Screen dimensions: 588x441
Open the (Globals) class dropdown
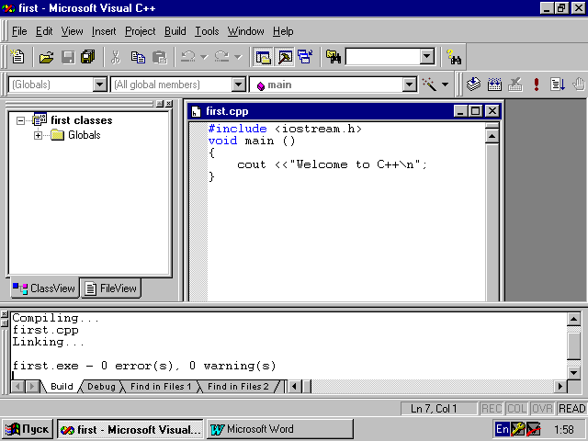(x=100, y=85)
